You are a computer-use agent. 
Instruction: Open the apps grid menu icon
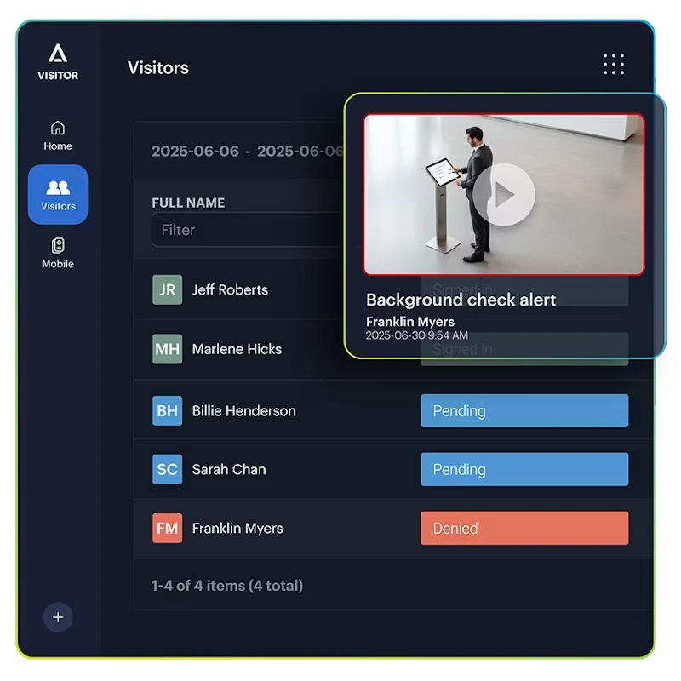(x=613, y=65)
